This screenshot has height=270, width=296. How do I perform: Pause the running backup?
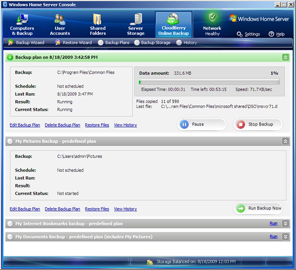201,124
